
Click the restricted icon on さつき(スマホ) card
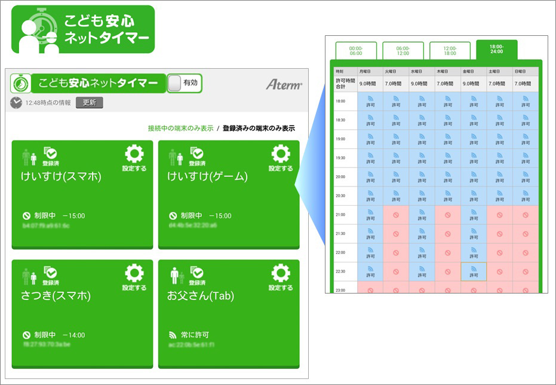pyautogui.click(x=26, y=335)
